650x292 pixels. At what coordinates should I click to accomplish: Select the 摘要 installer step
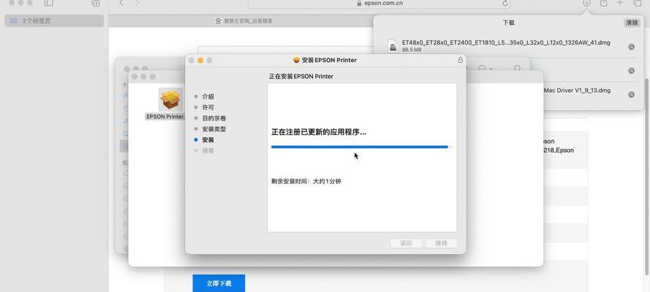click(208, 151)
